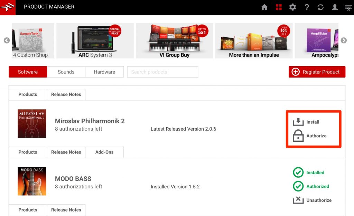This screenshot has height=216, width=354.
Task: Click the right carousel arrow
Action: point(344,40)
